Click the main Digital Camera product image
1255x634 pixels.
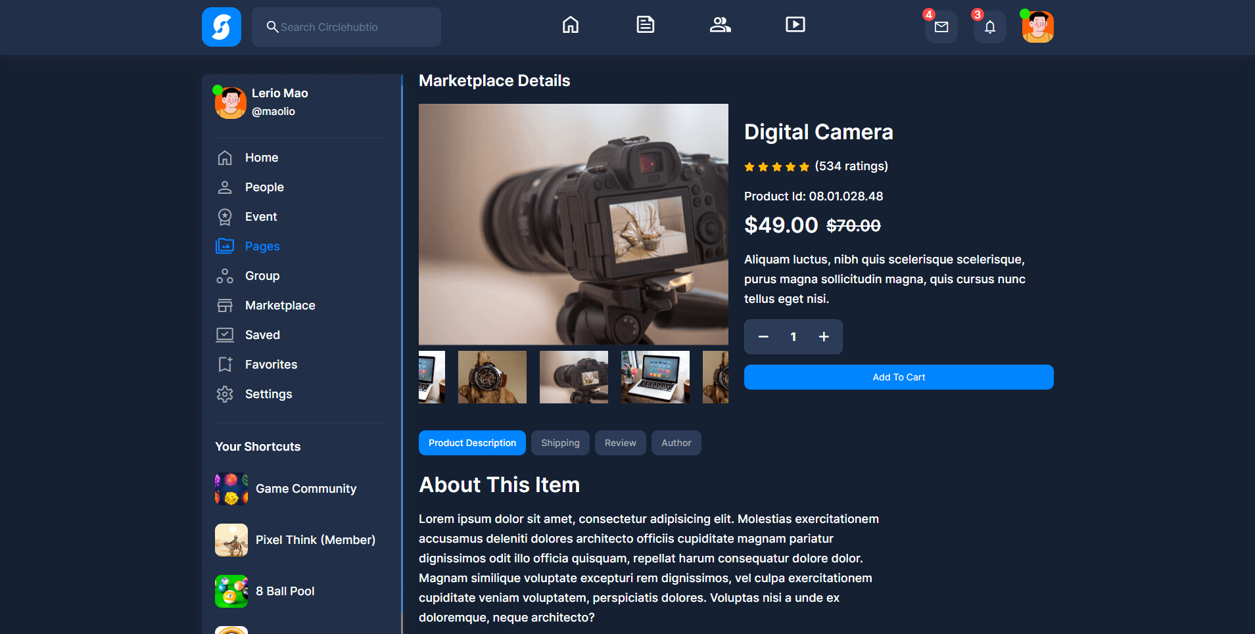tap(573, 224)
